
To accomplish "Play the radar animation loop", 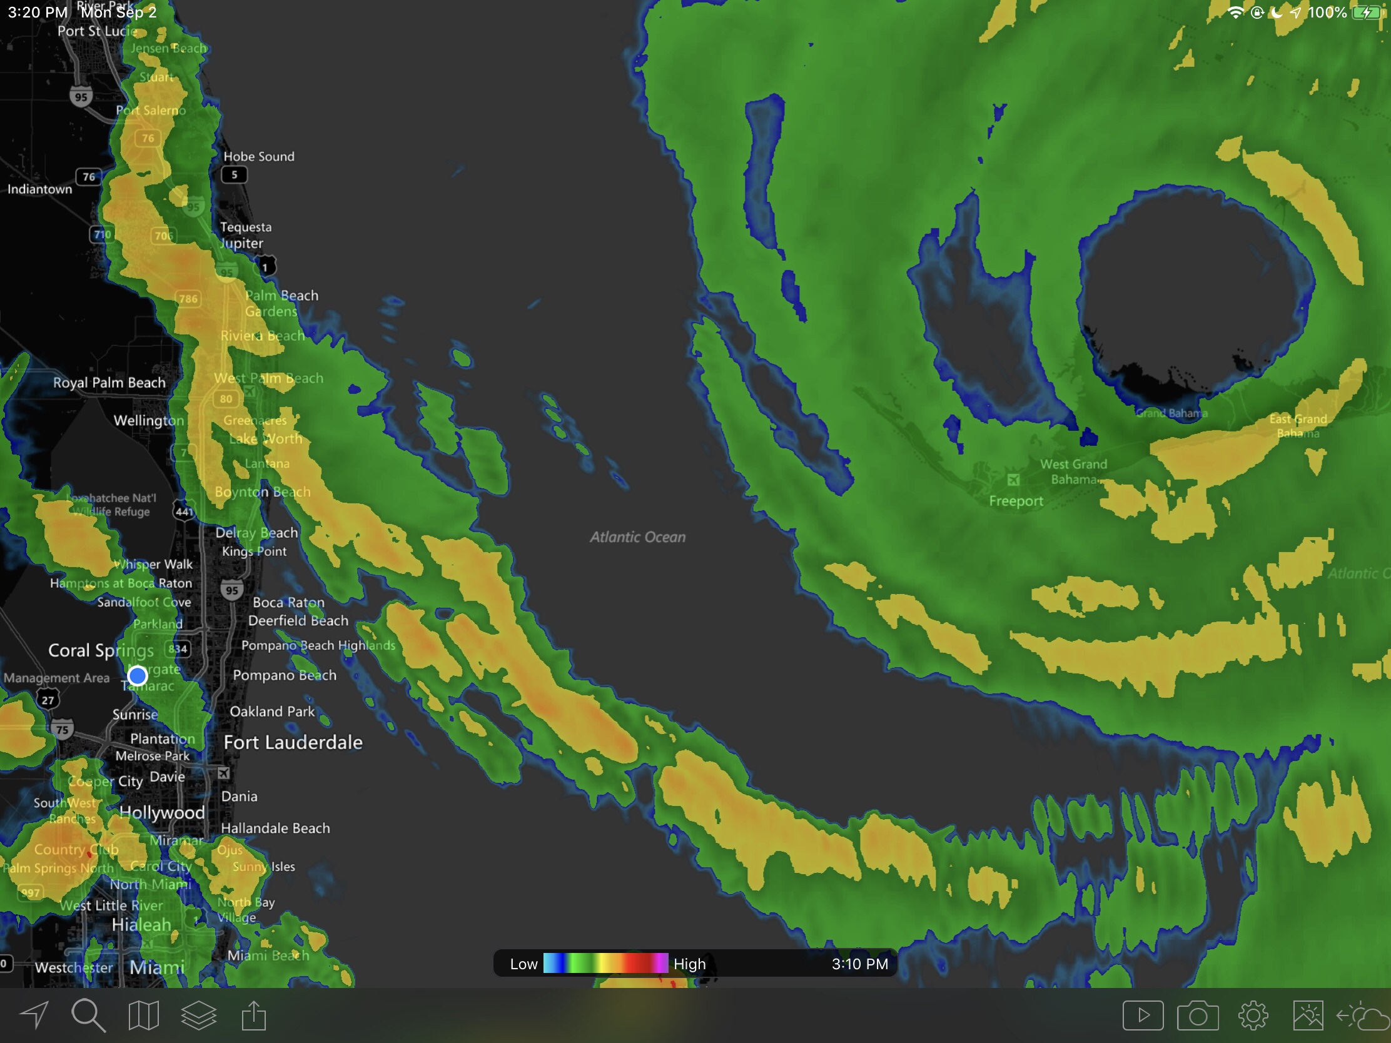I will pos(1143,1015).
